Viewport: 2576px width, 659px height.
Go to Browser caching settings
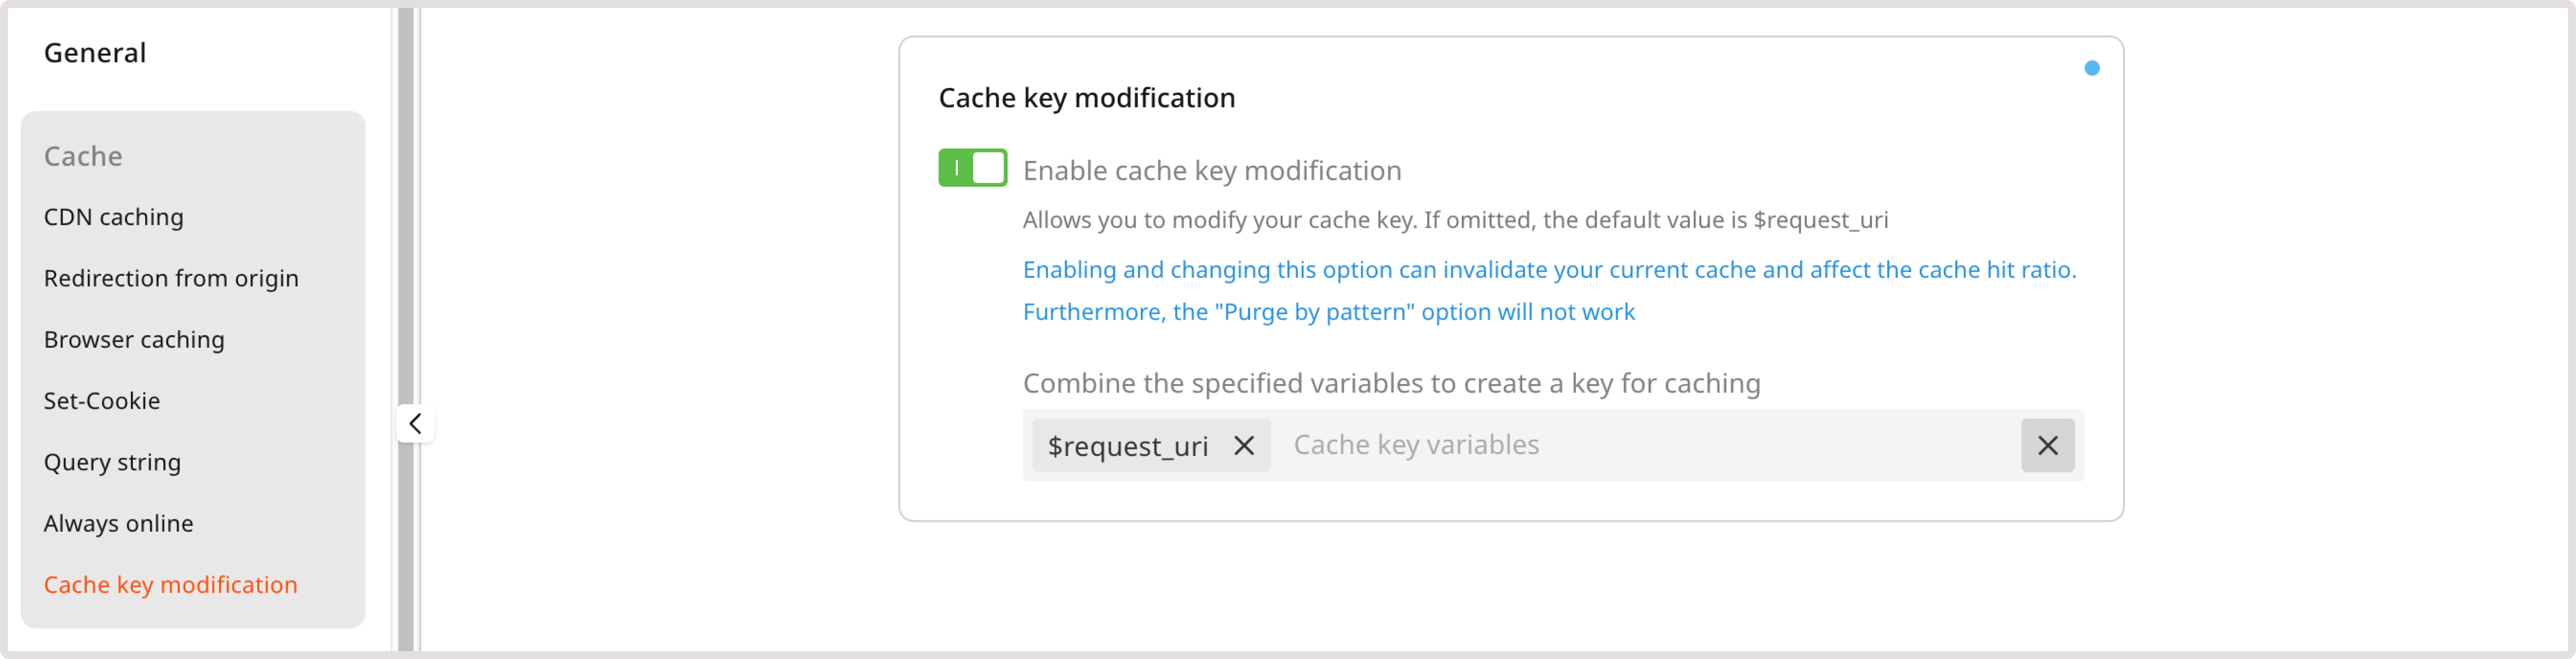[x=134, y=340]
